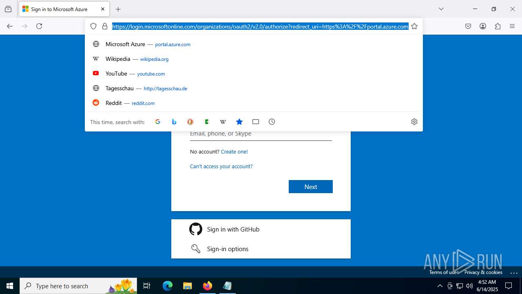Open search settings gear icon
Viewport: 522px width, 294px height.
[414, 122]
